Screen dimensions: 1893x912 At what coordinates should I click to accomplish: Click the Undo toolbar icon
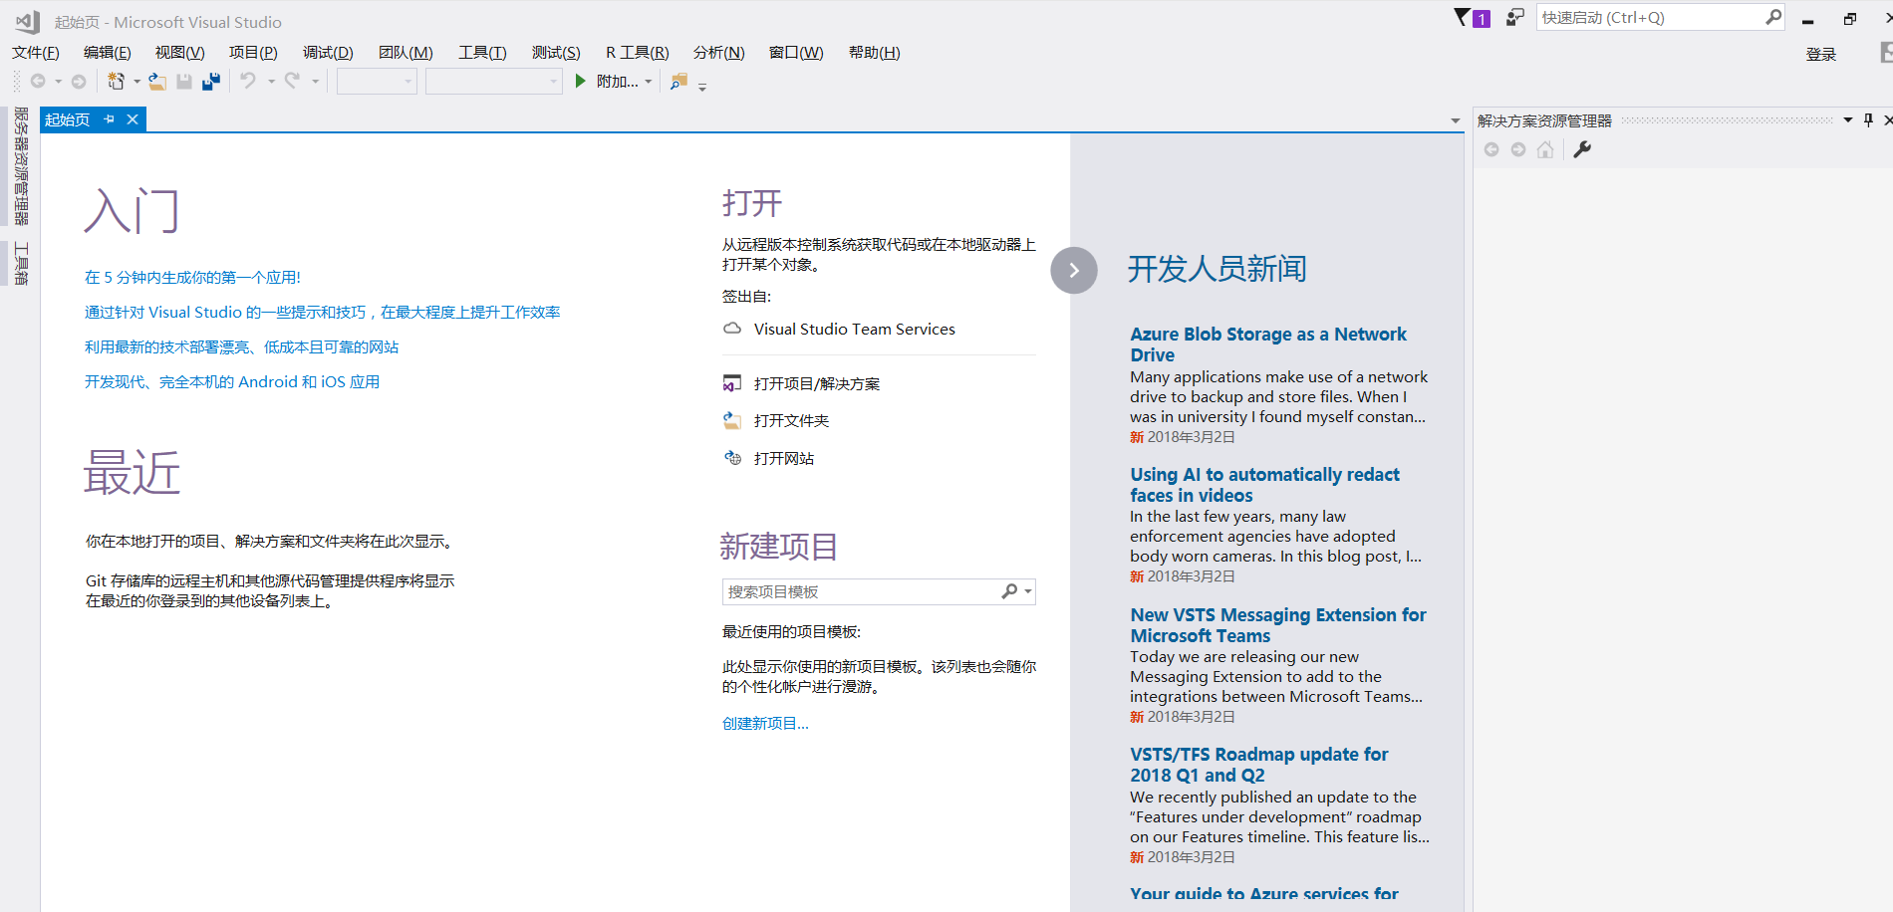[x=248, y=81]
